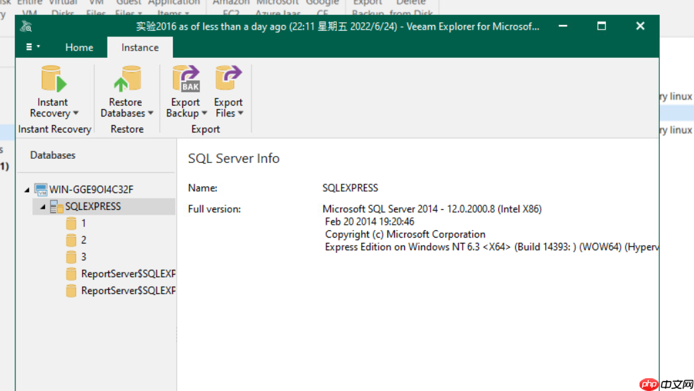Switch to the Home tab
This screenshot has height=391, width=694.
tap(79, 47)
